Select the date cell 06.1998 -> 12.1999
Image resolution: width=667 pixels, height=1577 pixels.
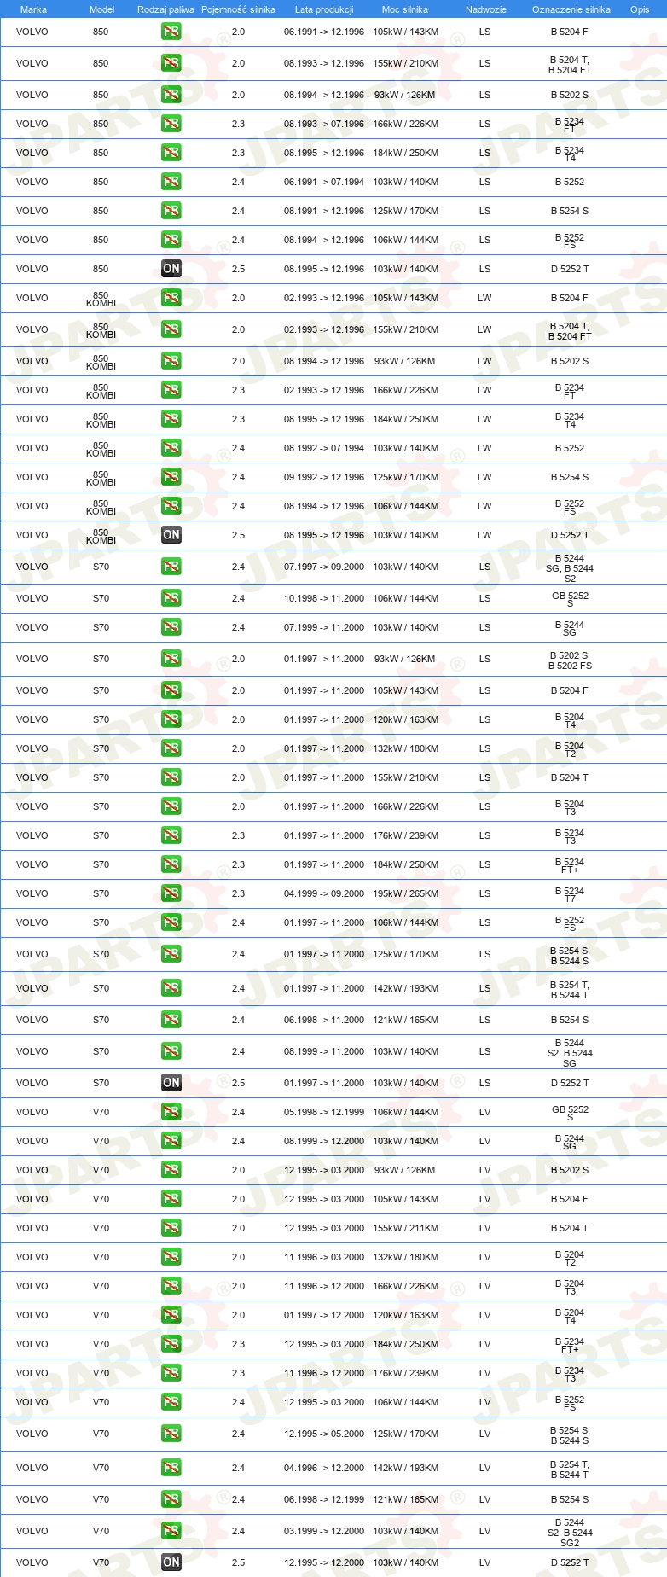pos(324,1499)
